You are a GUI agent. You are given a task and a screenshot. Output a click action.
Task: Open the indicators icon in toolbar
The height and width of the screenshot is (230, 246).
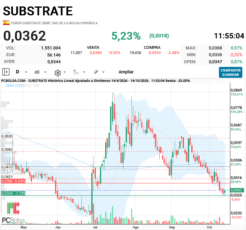76,72
